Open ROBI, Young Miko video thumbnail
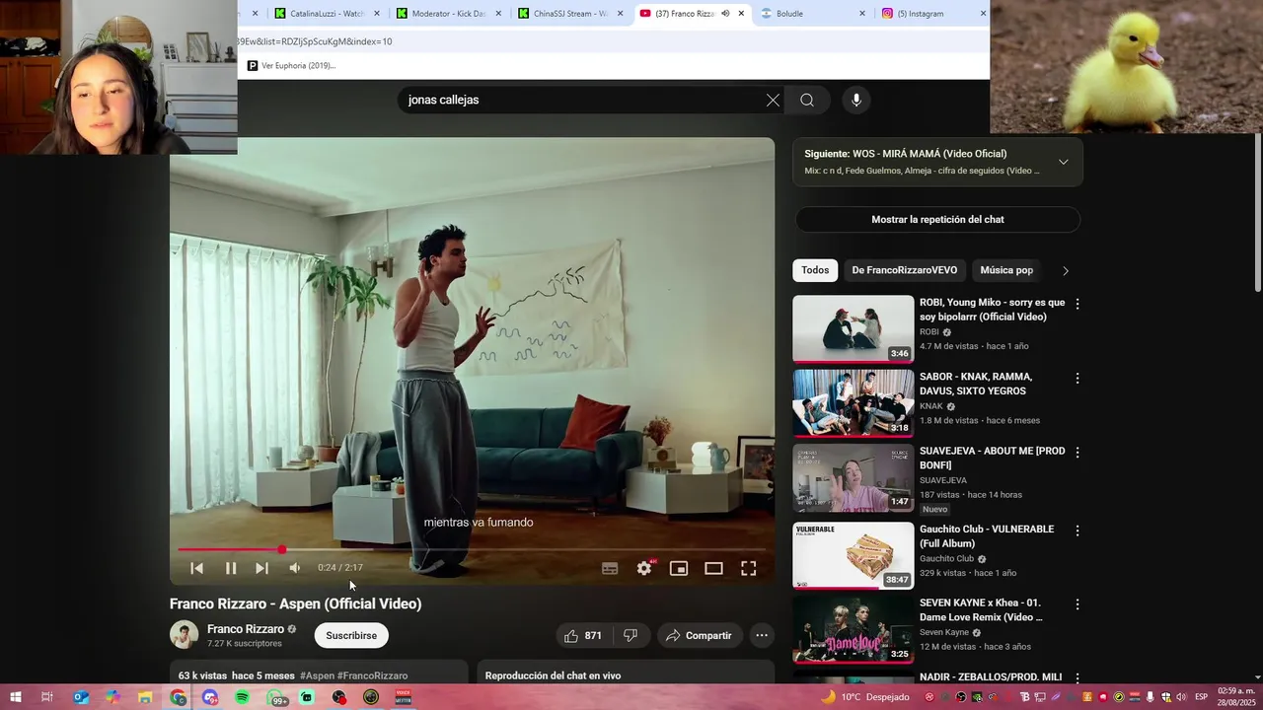Viewport: 1263px width, 710px height. [854, 329]
